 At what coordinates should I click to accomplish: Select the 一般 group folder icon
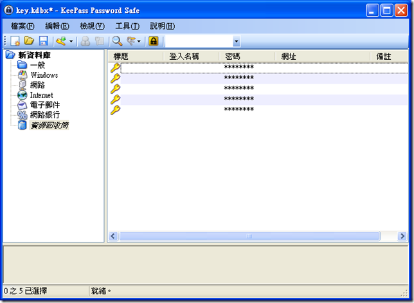tap(22, 65)
